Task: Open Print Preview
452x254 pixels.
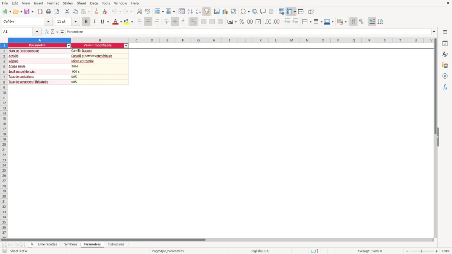Action: pyautogui.click(x=57, y=12)
